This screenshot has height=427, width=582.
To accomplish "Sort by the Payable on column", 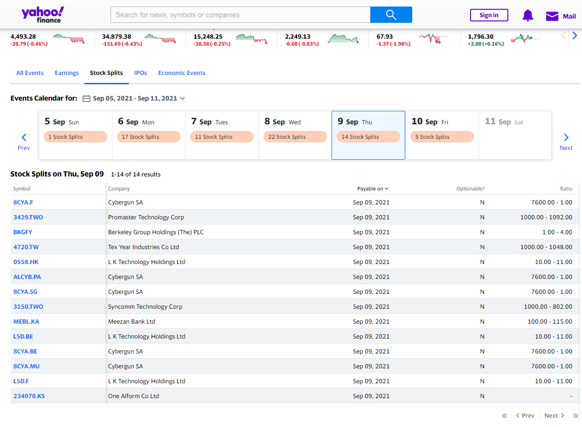I will pyautogui.click(x=373, y=189).
